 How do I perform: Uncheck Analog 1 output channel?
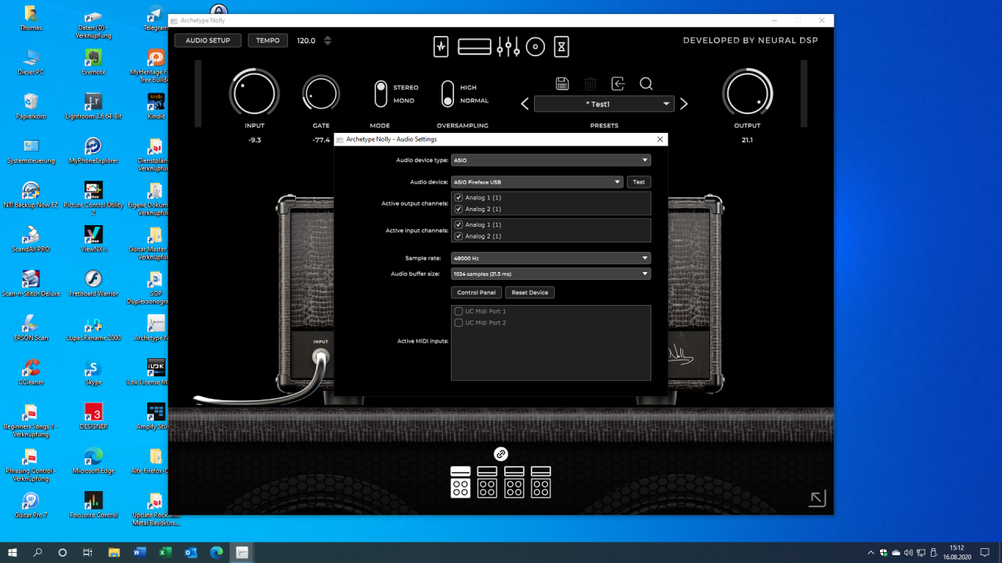click(459, 198)
